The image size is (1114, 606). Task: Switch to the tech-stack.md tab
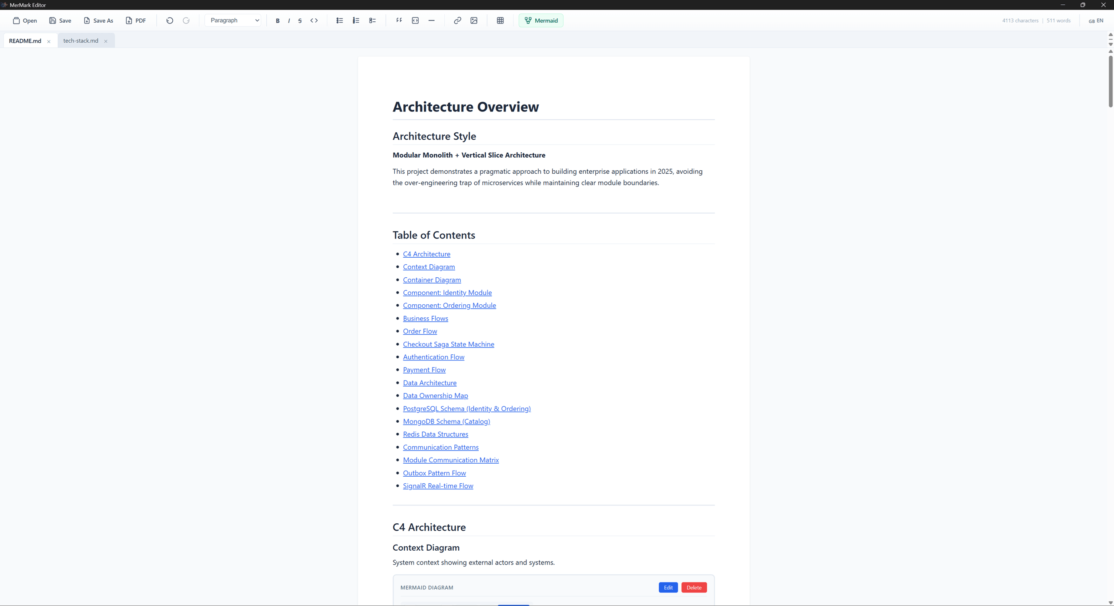pos(81,40)
